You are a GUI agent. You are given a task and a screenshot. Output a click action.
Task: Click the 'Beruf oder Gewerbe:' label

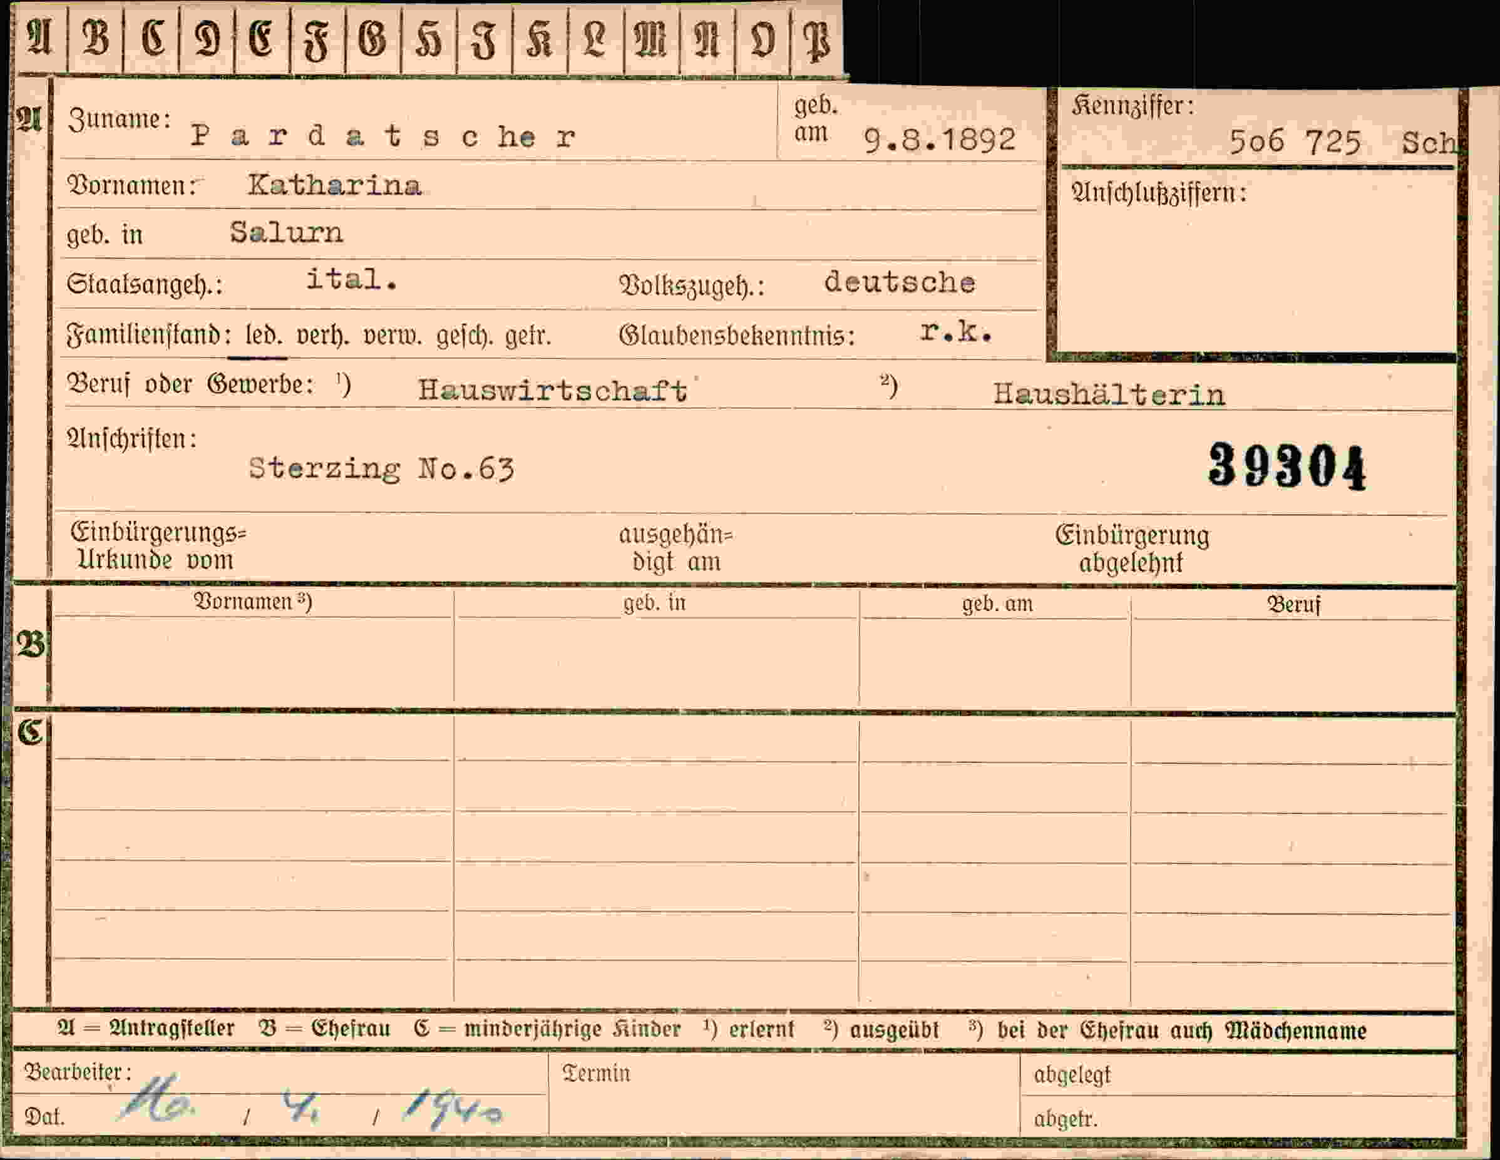(x=190, y=384)
